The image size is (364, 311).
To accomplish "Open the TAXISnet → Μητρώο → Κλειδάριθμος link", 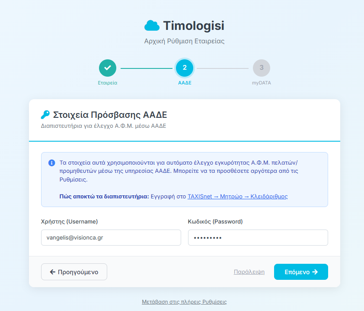I will point(237,196).
